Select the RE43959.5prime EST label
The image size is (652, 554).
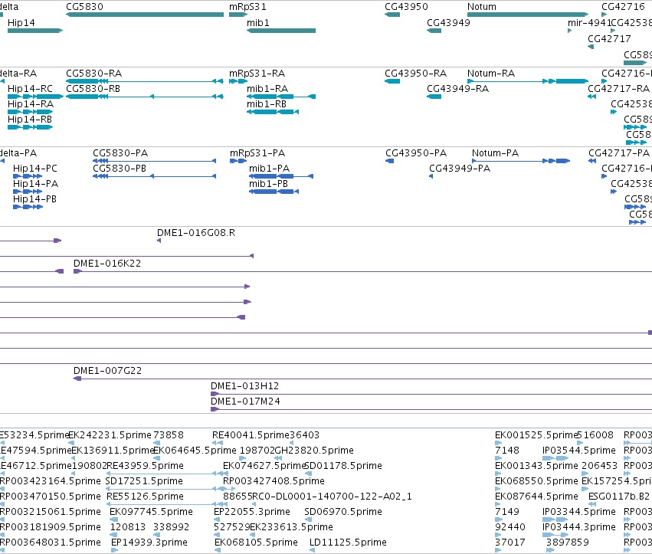point(145,466)
